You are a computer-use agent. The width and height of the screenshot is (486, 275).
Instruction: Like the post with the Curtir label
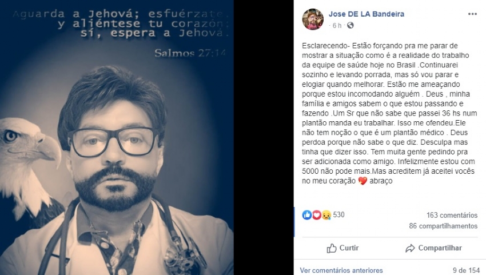tap(349, 248)
